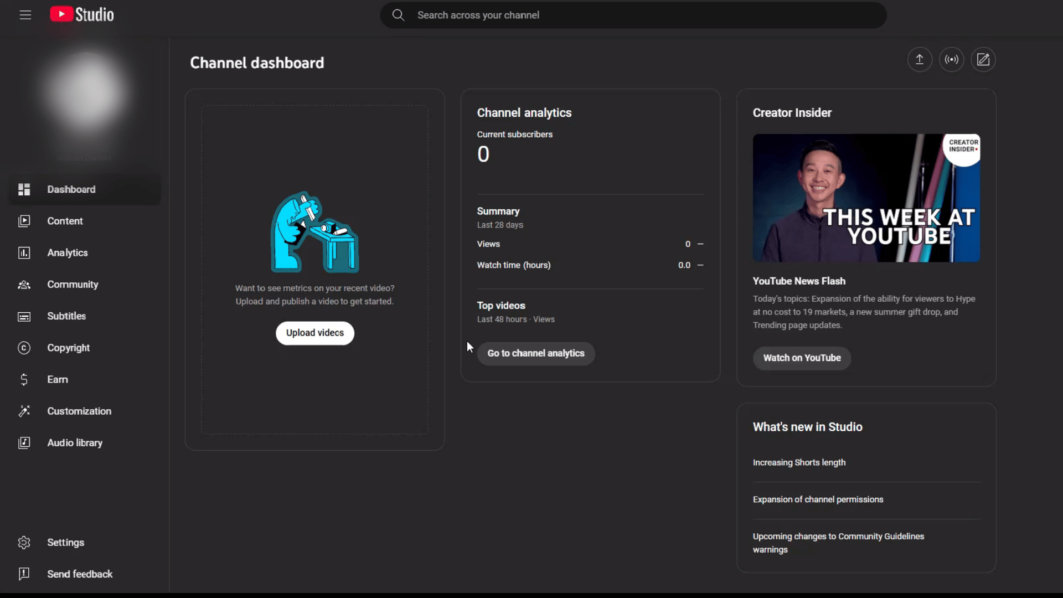
Task: Click the create post pencil icon
Action: 983,60
